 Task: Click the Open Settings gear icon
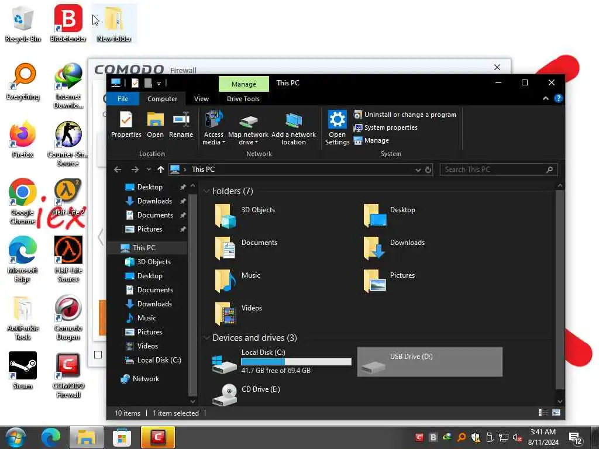click(x=338, y=128)
